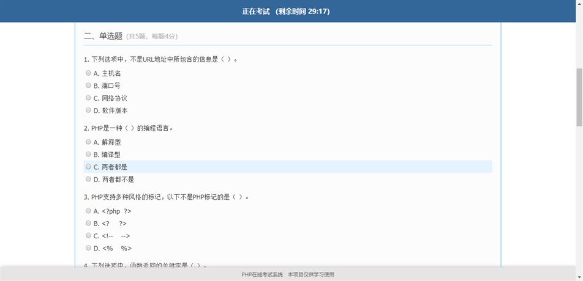Select answer A <?php ?> for question 3
583x281 pixels.
pos(88,211)
